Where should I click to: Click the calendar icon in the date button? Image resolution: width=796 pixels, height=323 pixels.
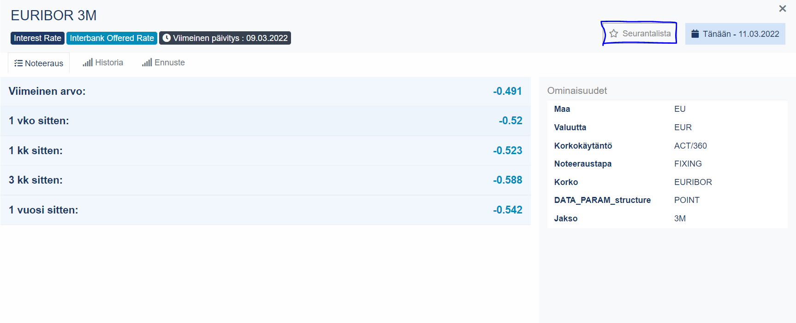(695, 34)
